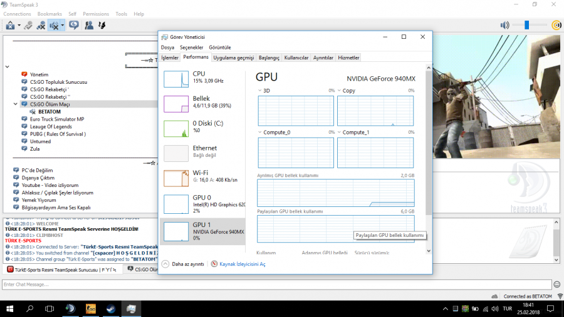Open the Compute_1 graph engine dropdown

339,132
